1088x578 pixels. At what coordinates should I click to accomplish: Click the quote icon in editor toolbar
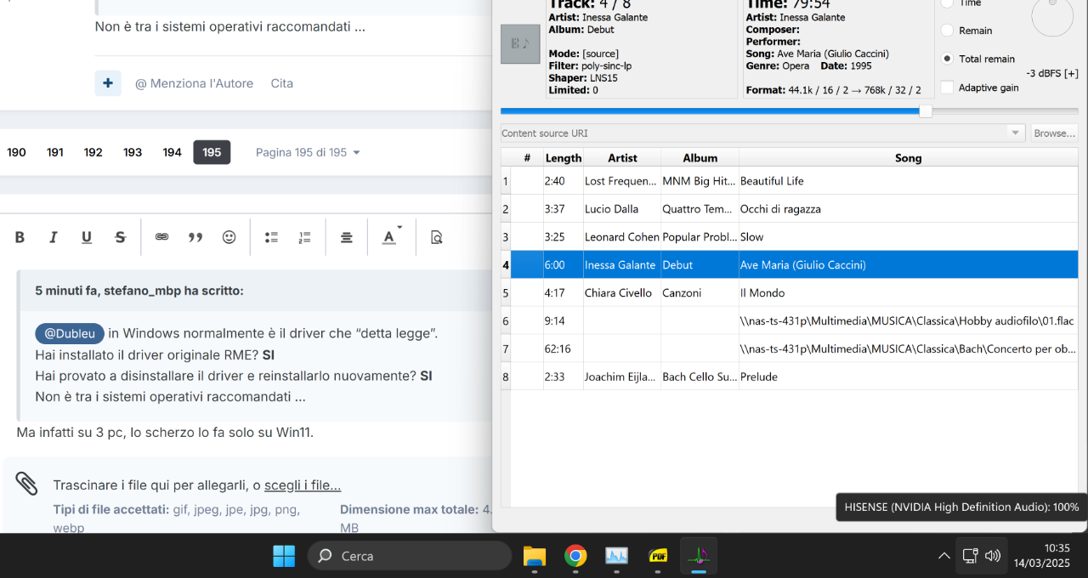(x=195, y=237)
